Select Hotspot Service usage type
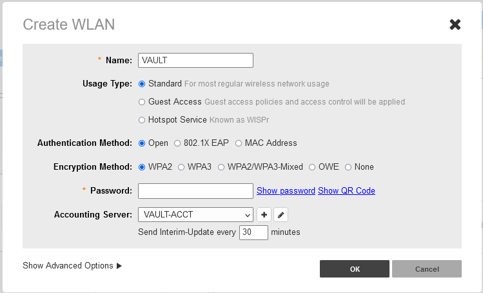Viewport: 483px width, 293px height. [142, 120]
